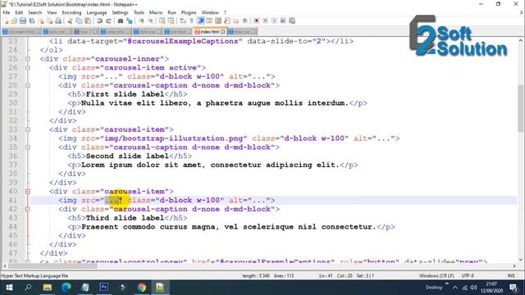Image resolution: width=525 pixels, height=295 pixels.
Task: Click the Save Recorded Macro icon
Action: [292, 20]
